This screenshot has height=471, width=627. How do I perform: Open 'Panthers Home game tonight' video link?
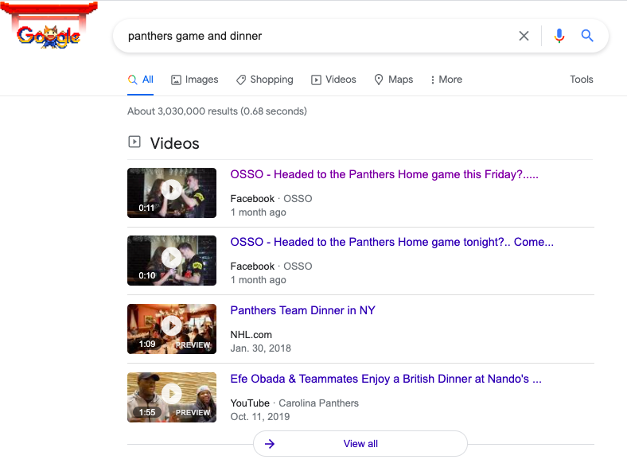coord(391,242)
